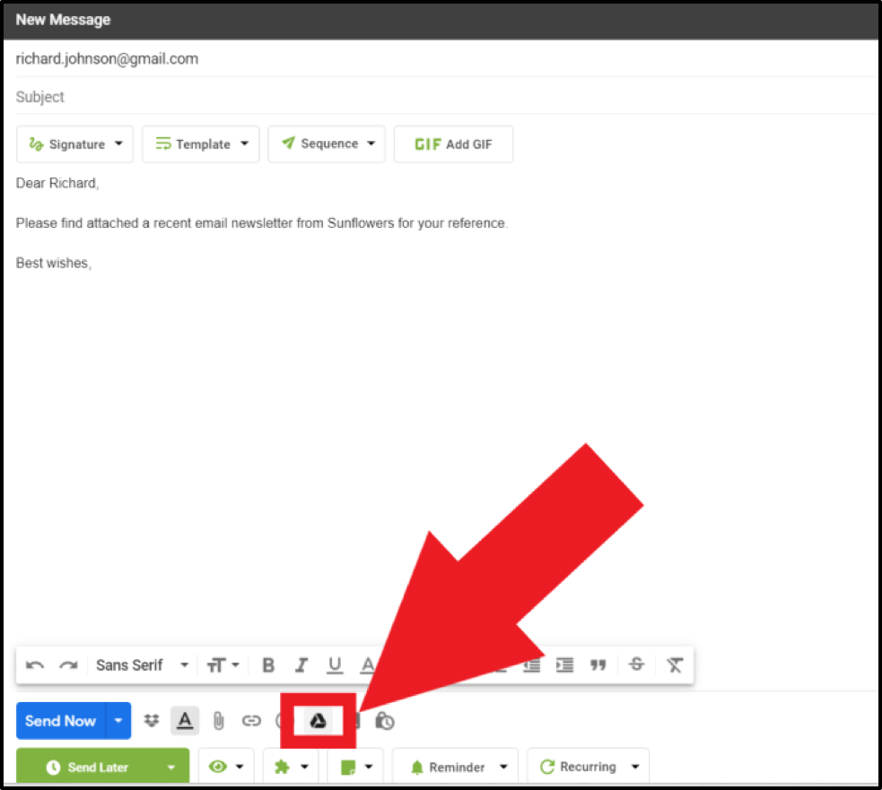Open the Template menu
This screenshot has height=790, width=882.
click(200, 144)
